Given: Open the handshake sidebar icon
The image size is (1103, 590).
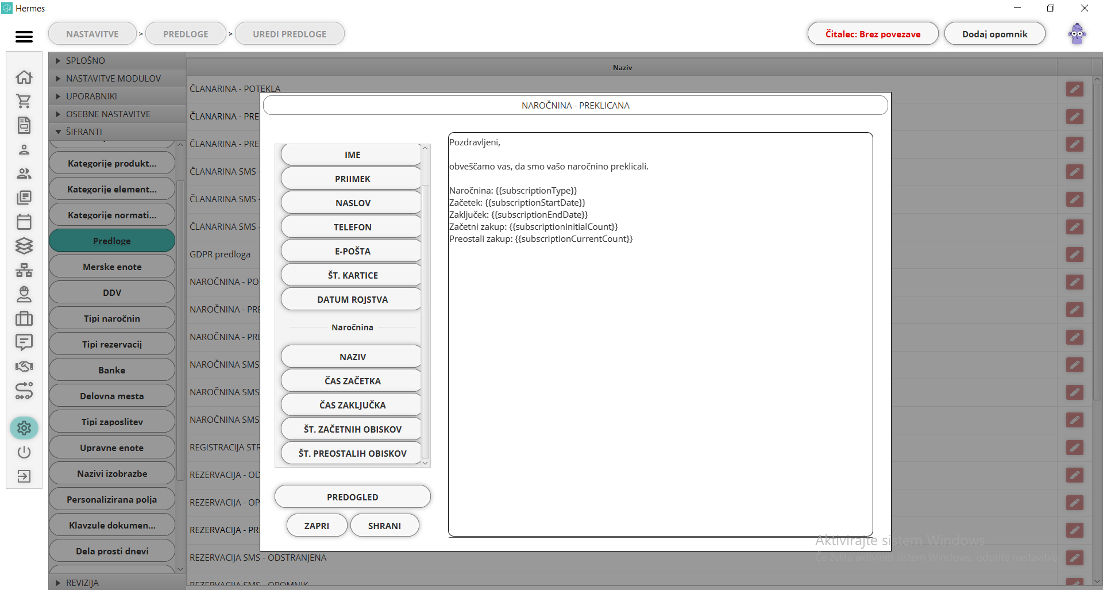Looking at the screenshot, I should tap(24, 367).
